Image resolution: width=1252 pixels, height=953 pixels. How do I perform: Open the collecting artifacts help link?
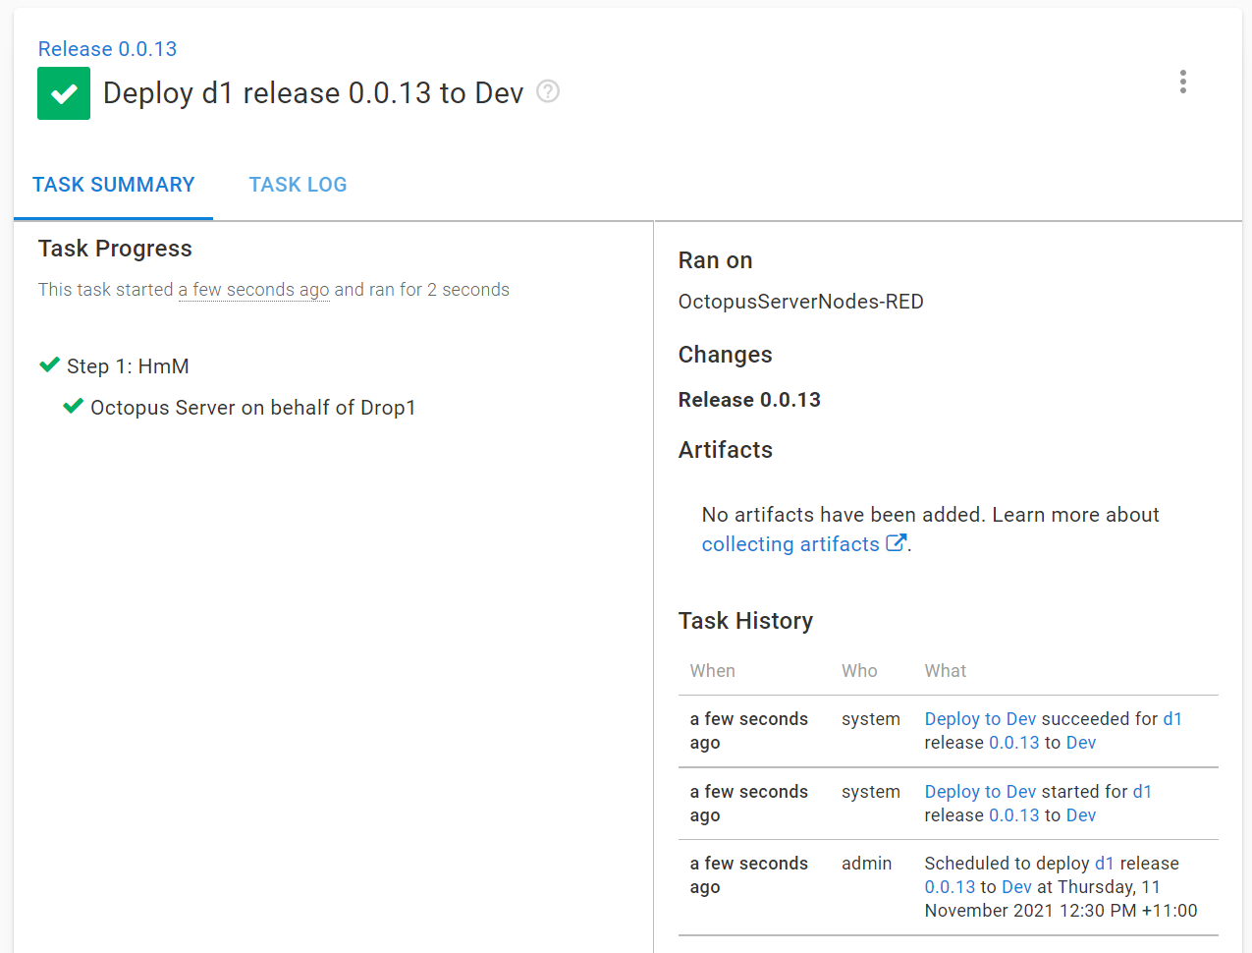pos(790,544)
